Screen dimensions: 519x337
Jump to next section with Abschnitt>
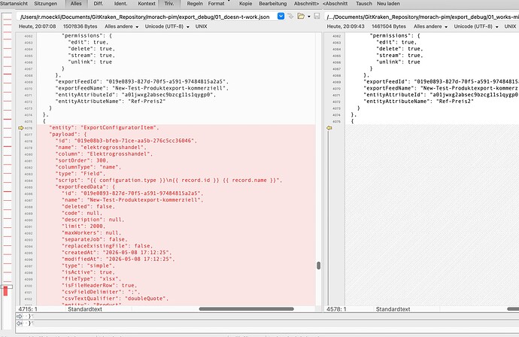(x=306, y=4)
